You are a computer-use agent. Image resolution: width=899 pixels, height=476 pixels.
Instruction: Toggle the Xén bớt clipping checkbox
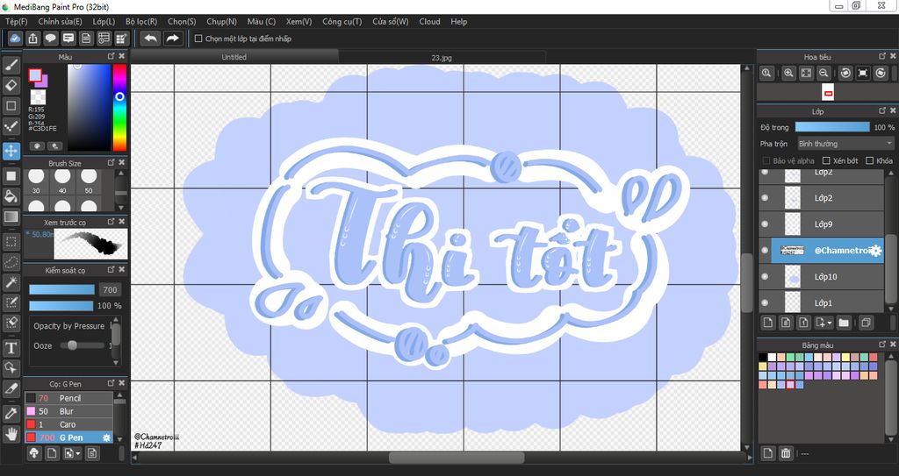point(826,160)
